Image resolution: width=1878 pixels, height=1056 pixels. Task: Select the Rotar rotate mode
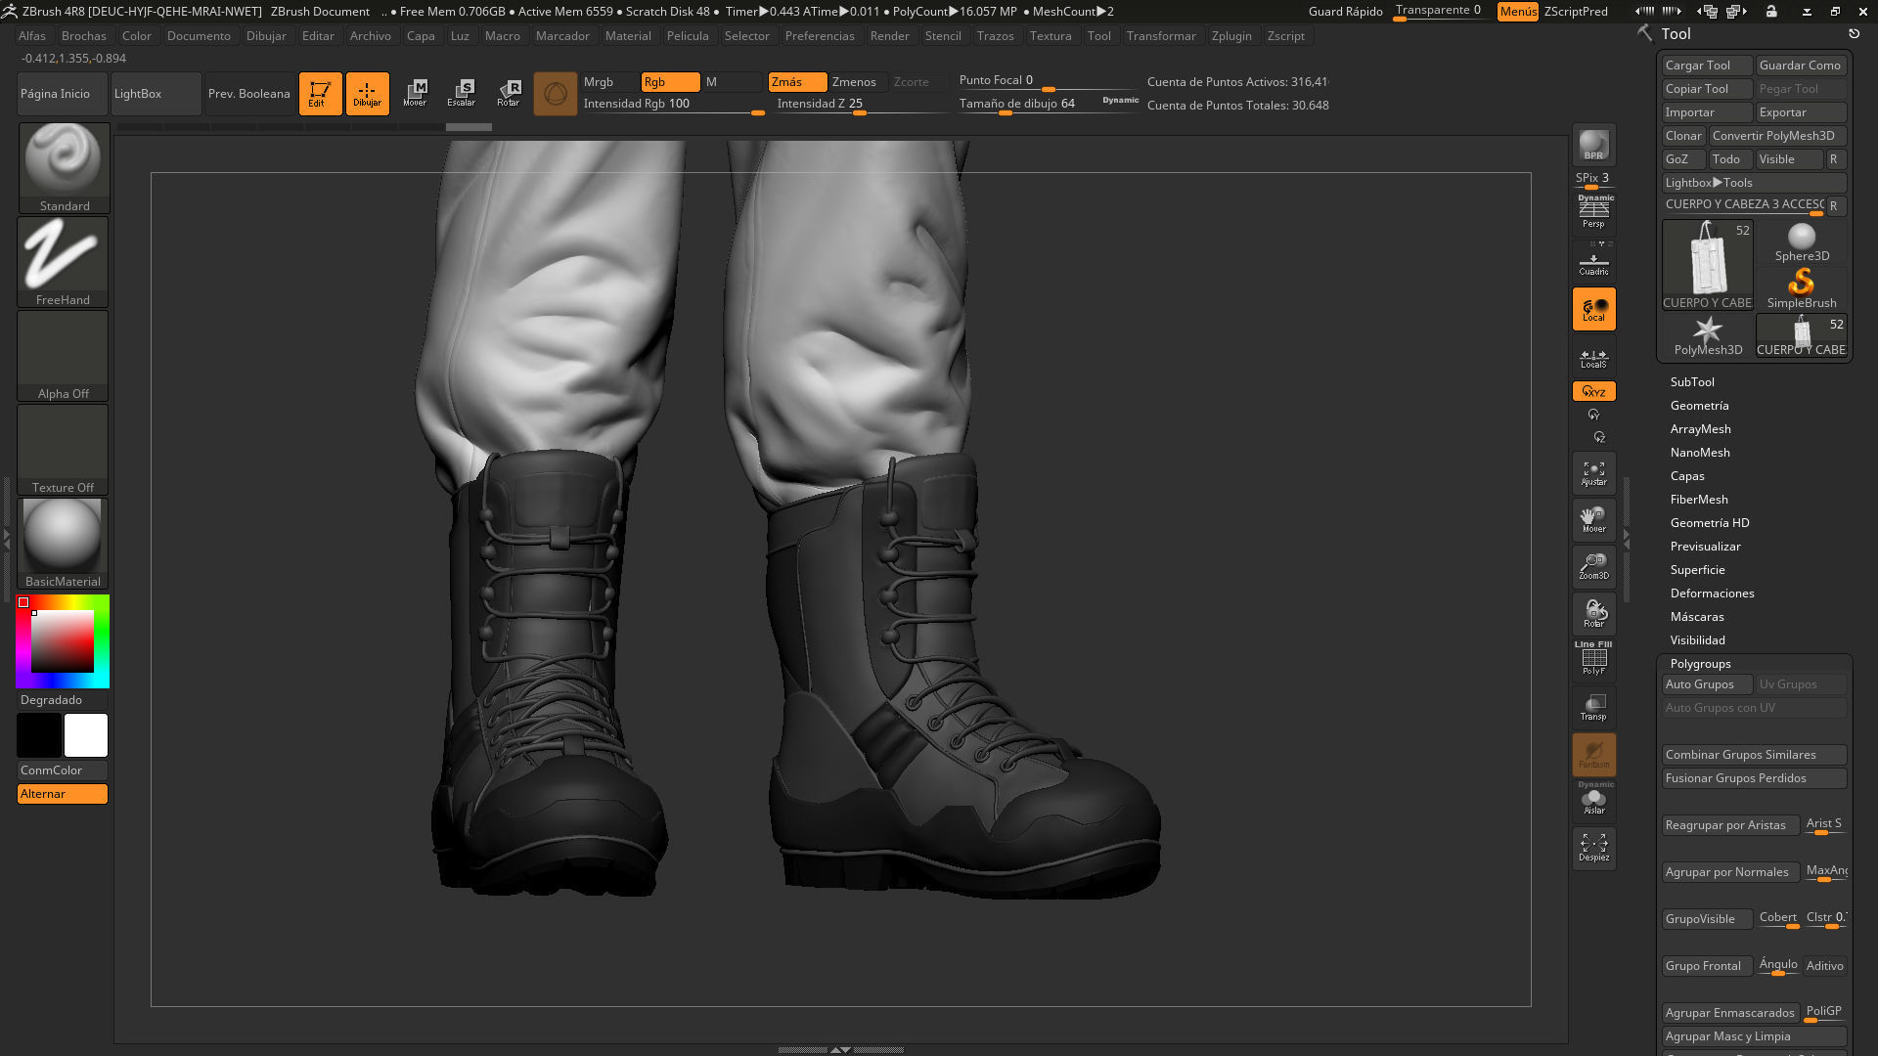509,93
